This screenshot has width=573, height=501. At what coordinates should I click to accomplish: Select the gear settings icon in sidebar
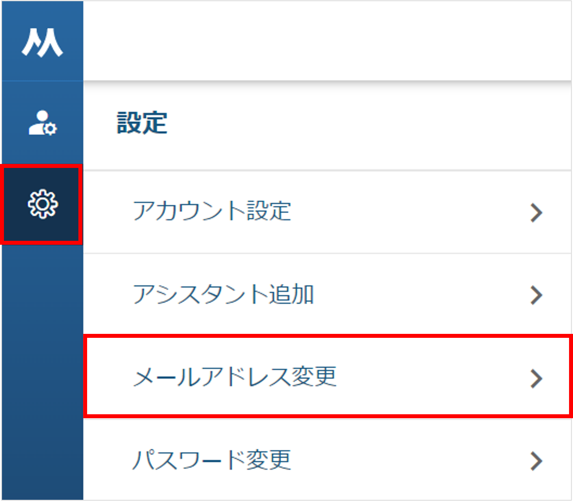click(43, 204)
